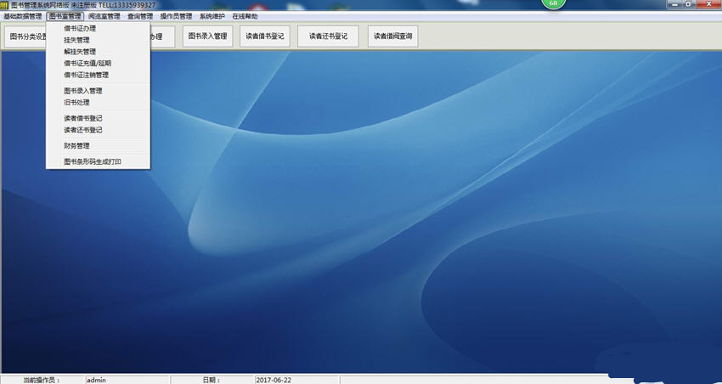Click the 当前操作员 label in status bar
Screen dimensions: 722x384
point(42,380)
